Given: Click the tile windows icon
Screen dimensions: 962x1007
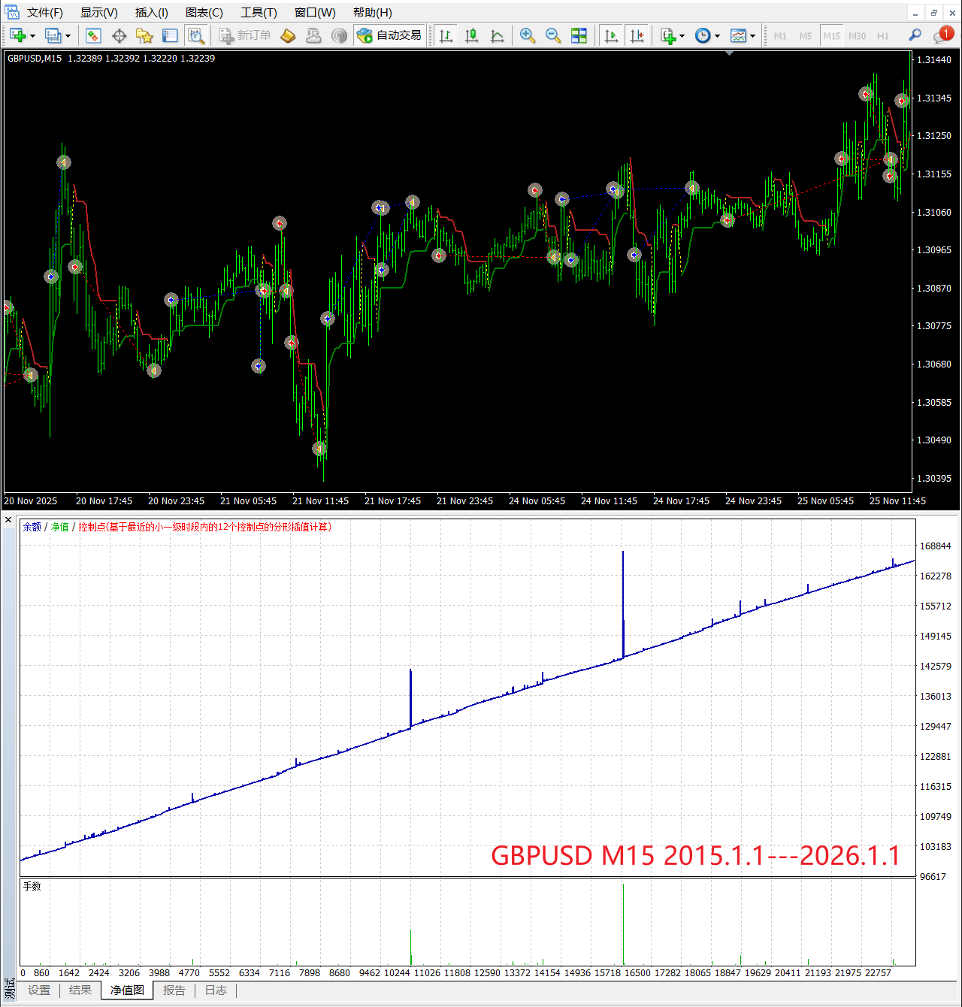Looking at the screenshot, I should pyautogui.click(x=579, y=35).
